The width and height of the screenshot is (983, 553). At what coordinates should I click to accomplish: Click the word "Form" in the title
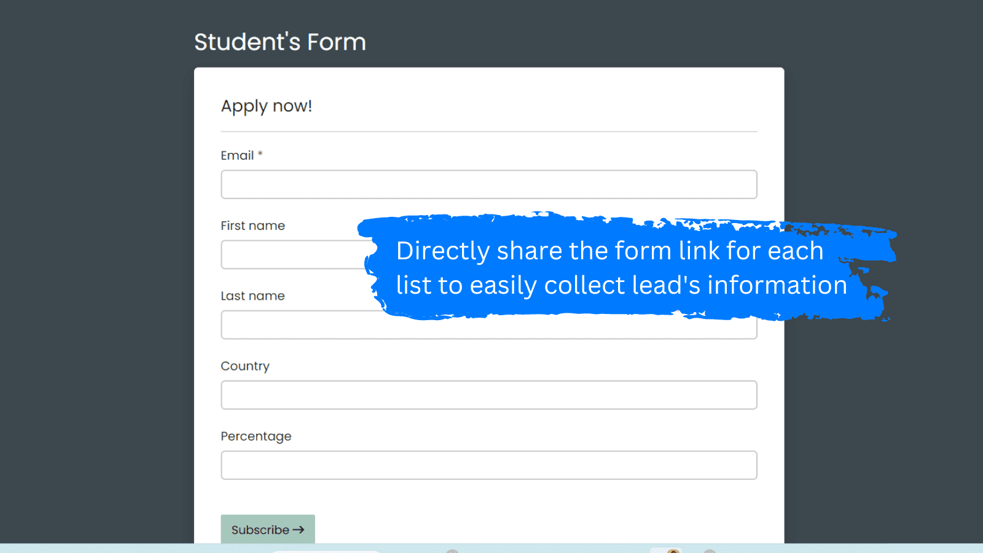(336, 42)
